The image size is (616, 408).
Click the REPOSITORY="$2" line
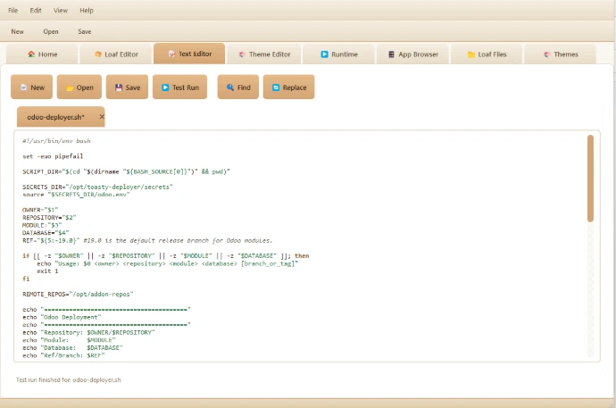49,218
